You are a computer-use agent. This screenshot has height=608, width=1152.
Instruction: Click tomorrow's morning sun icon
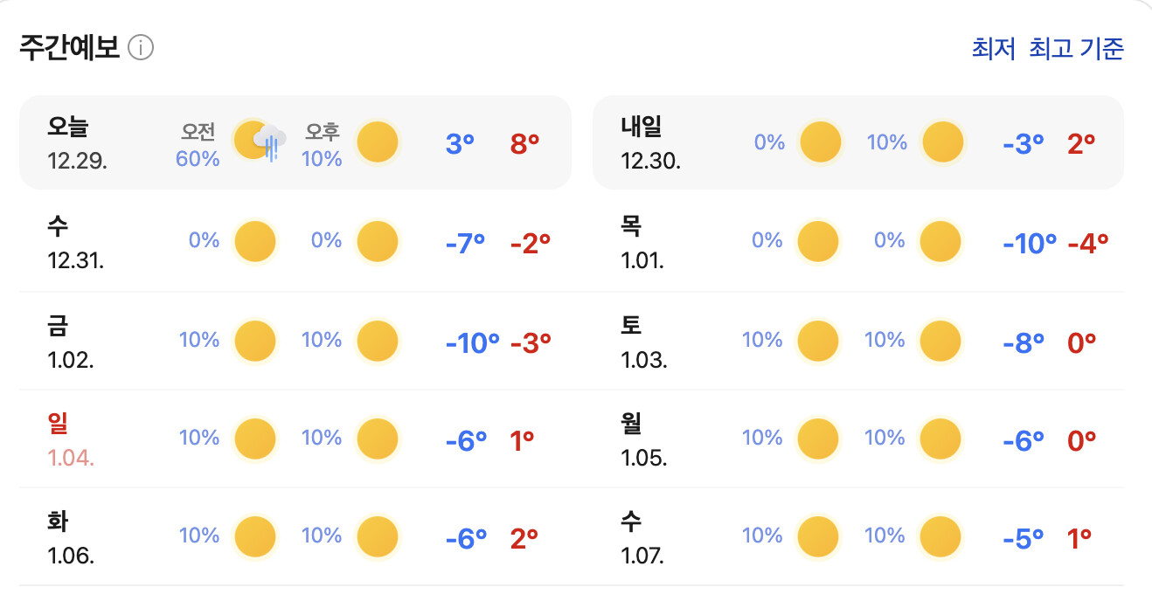pos(820,142)
